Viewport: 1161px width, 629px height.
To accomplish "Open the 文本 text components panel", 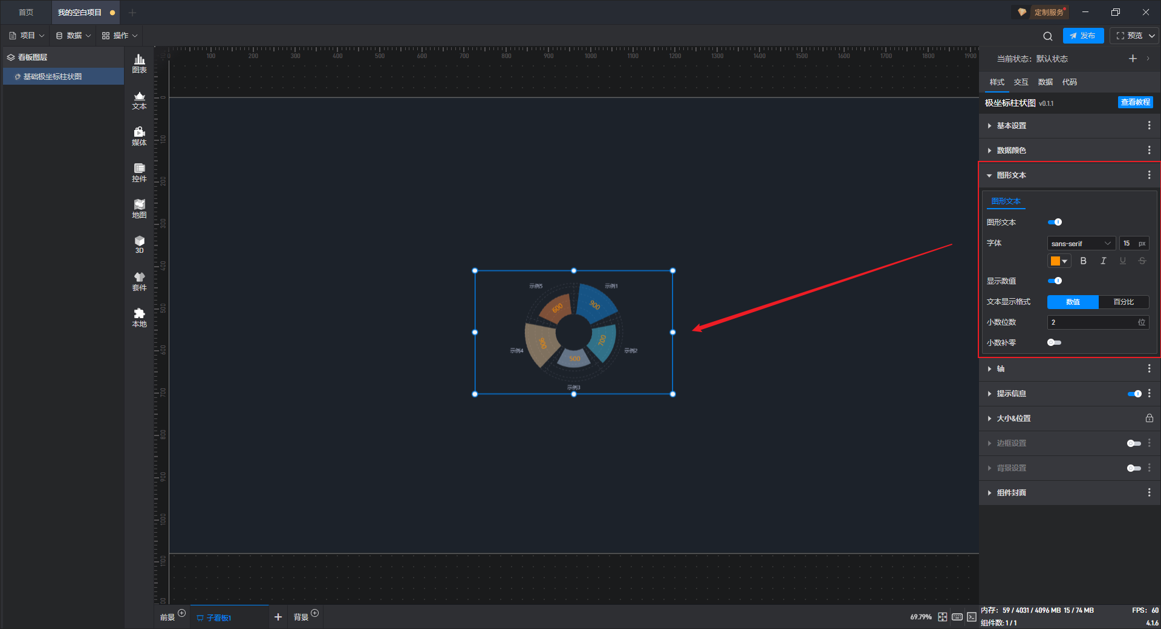I will 139,100.
